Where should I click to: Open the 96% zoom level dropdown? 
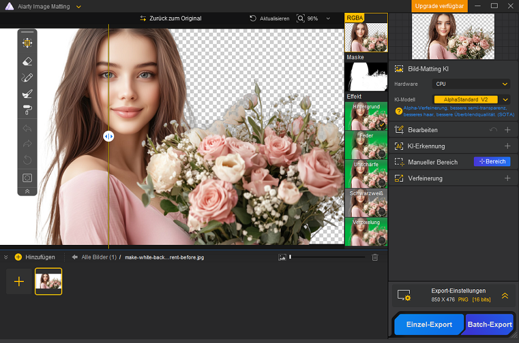pyautogui.click(x=328, y=18)
